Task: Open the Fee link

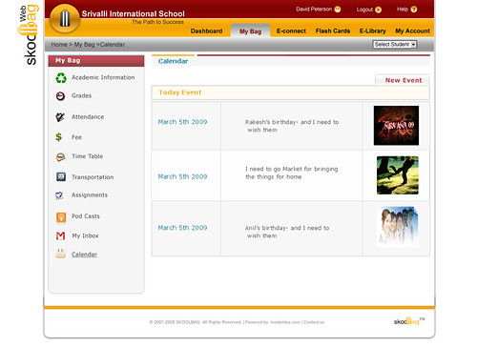Action: pyautogui.click(x=76, y=137)
